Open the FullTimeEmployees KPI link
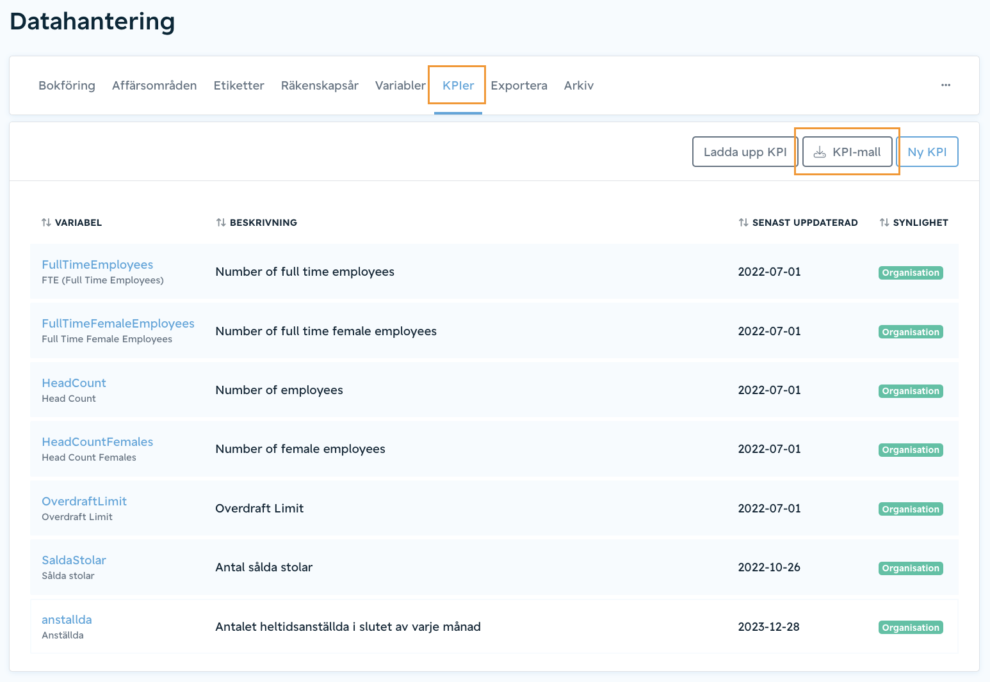 tap(97, 265)
